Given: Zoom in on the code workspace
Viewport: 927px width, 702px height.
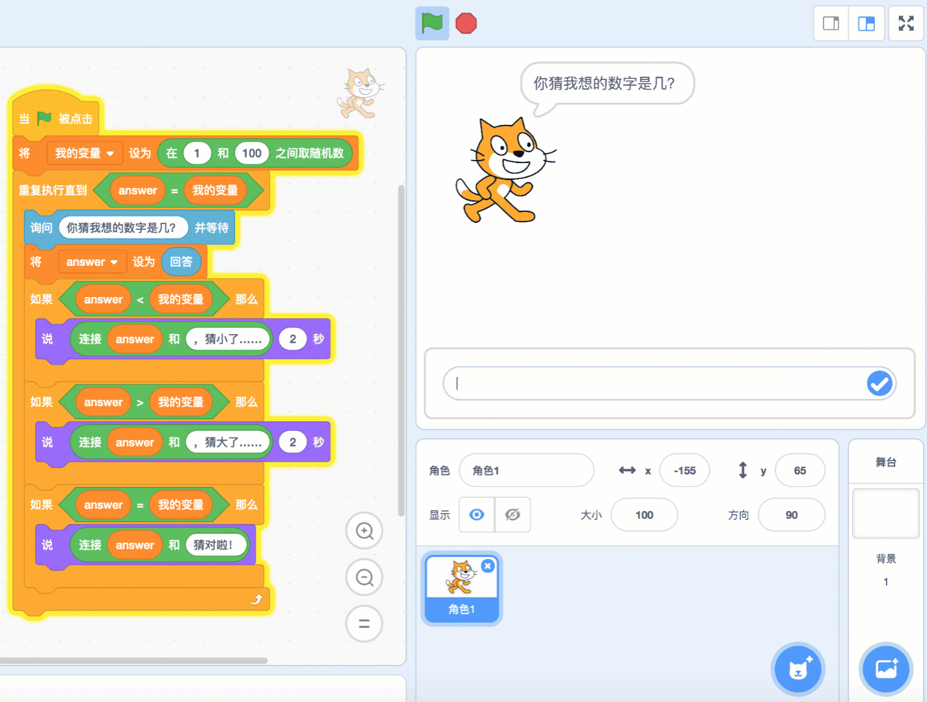Looking at the screenshot, I should tap(364, 531).
